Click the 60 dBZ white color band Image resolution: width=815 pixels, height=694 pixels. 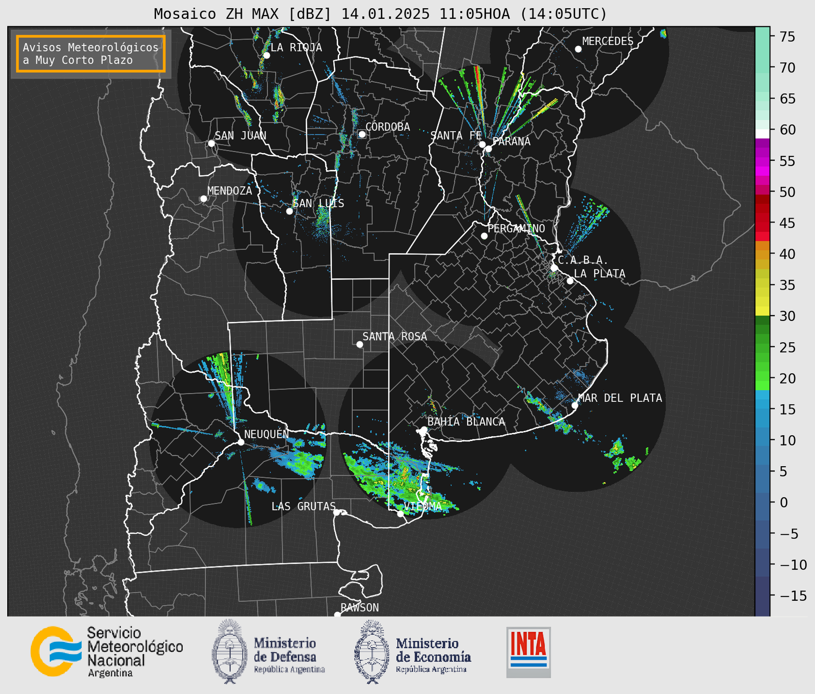[762, 134]
